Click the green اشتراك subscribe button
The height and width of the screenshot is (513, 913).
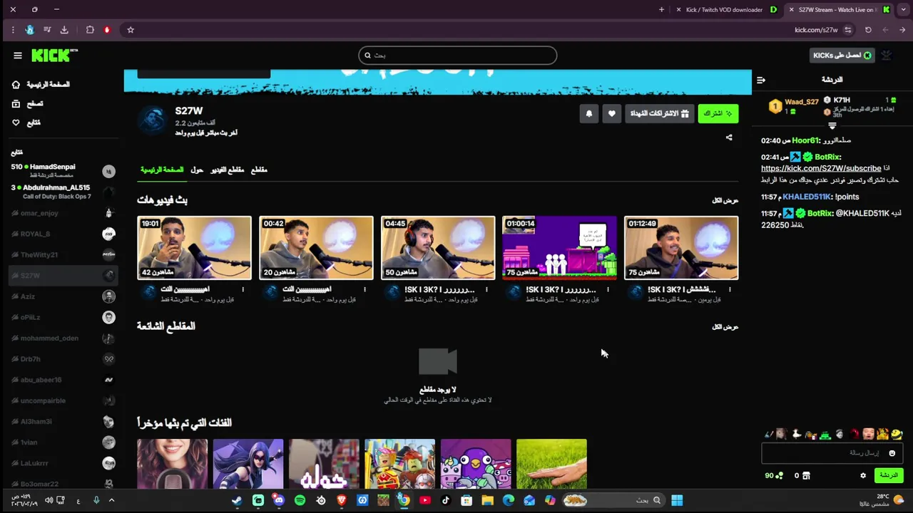point(718,113)
